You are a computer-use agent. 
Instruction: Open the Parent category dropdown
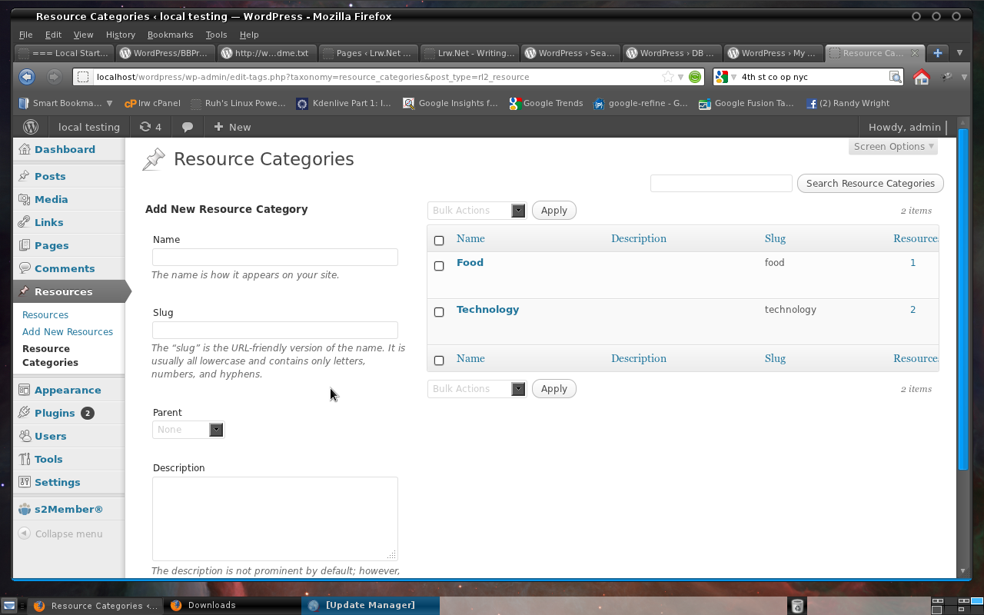click(x=188, y=430)
